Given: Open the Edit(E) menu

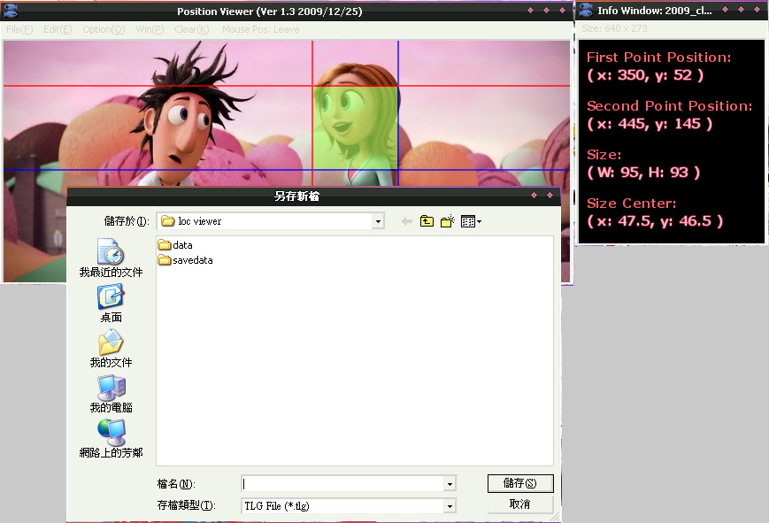Looking at the screenshot, I should [58, 29].
